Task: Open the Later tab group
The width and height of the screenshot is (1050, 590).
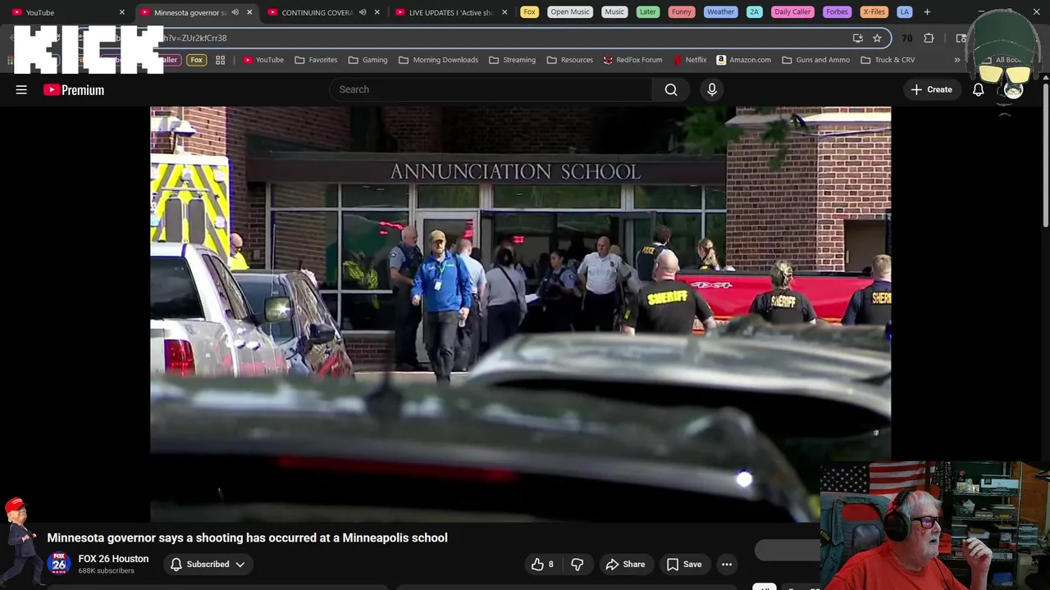Action: coord(648,11)
